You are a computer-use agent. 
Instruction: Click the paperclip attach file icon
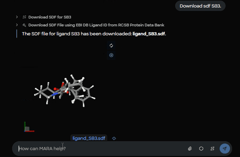tap(190, 148)
